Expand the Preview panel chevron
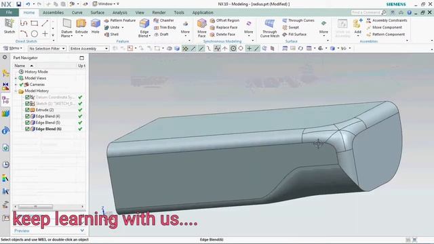Viewport: 434px width, 244px height. coord(82,230)
